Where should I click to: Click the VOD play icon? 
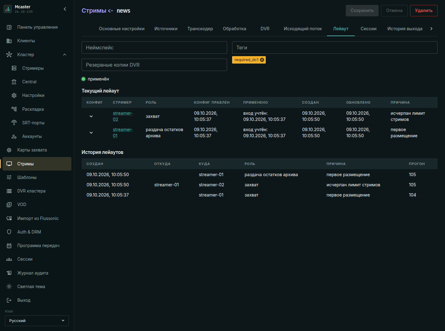(9, 205)
